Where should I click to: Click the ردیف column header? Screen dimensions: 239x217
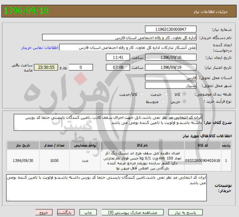coord(226,145)
